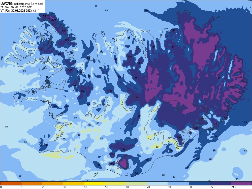
Task: Click the 'UWC/IG: Rakastig (%) í 2 m hæð' title
Action: coord(22,4)
